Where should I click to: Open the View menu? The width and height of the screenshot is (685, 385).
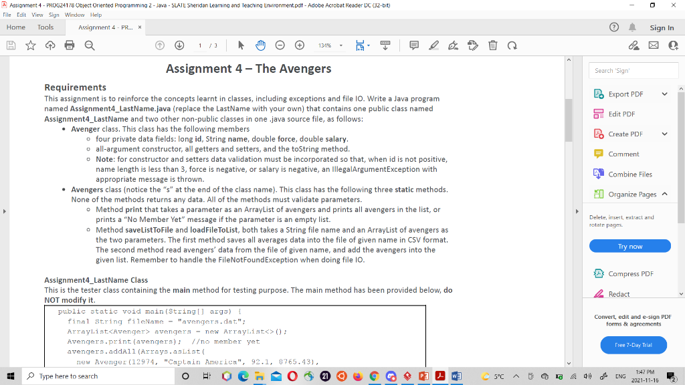coord(37,15)
